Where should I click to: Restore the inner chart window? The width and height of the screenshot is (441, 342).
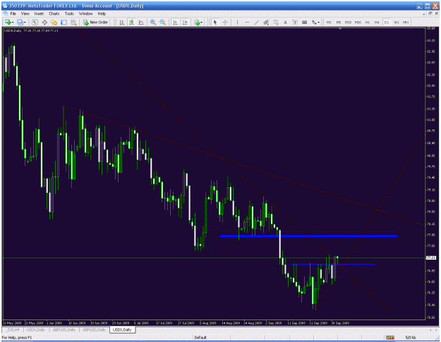[x=430, y=13]
